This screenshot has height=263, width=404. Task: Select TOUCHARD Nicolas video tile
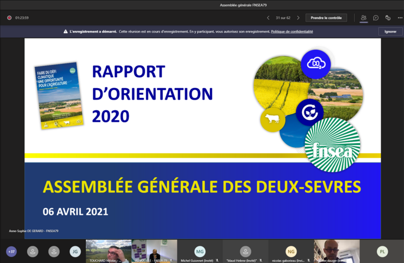108,252
